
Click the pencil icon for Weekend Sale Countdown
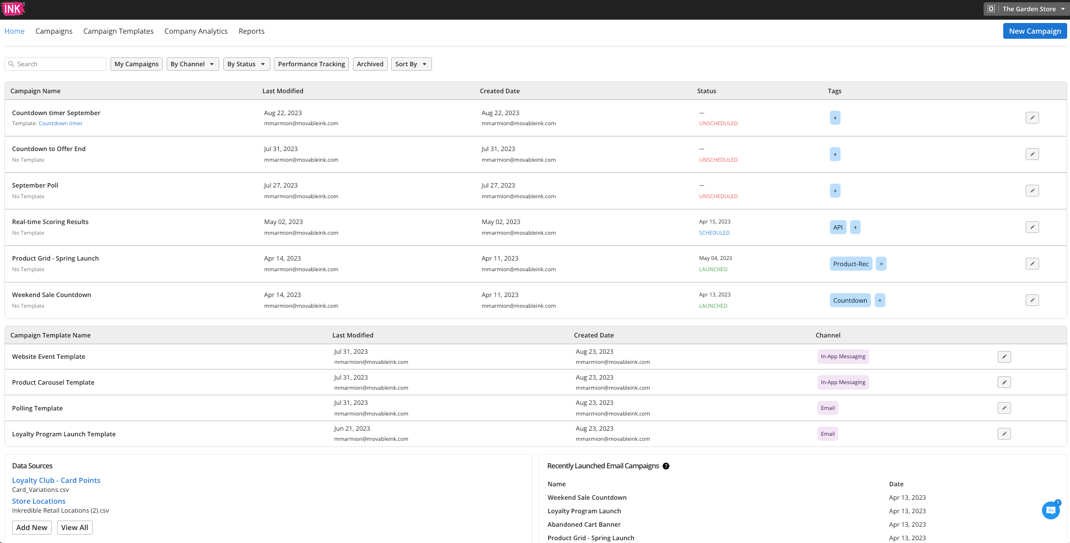click(x=1032, y=300)
